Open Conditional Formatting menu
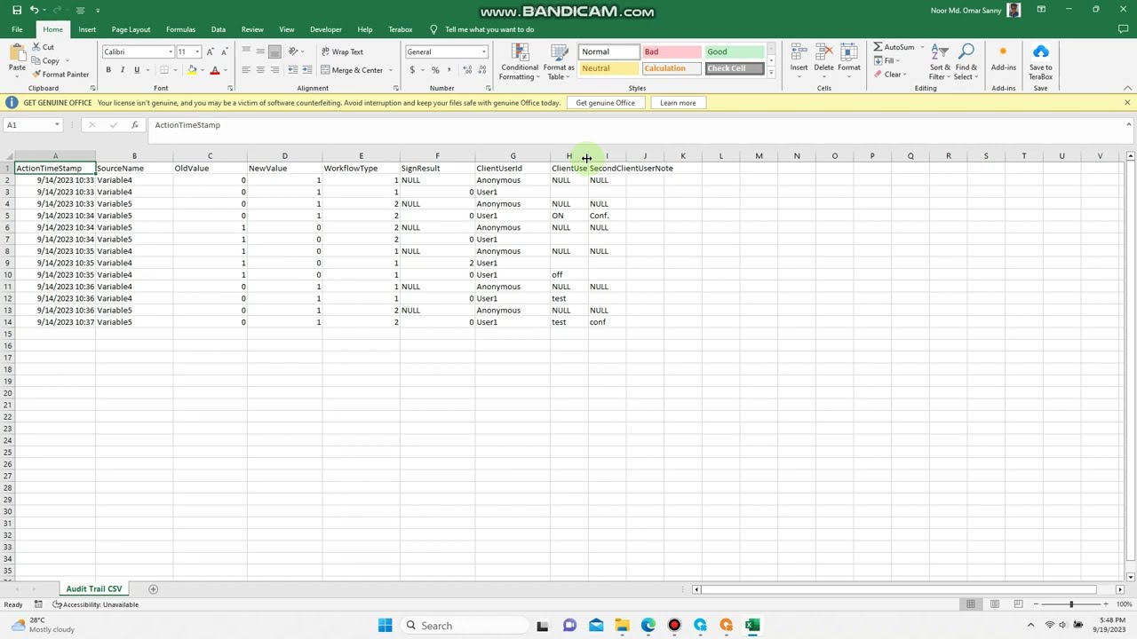 tap(520, 62)
